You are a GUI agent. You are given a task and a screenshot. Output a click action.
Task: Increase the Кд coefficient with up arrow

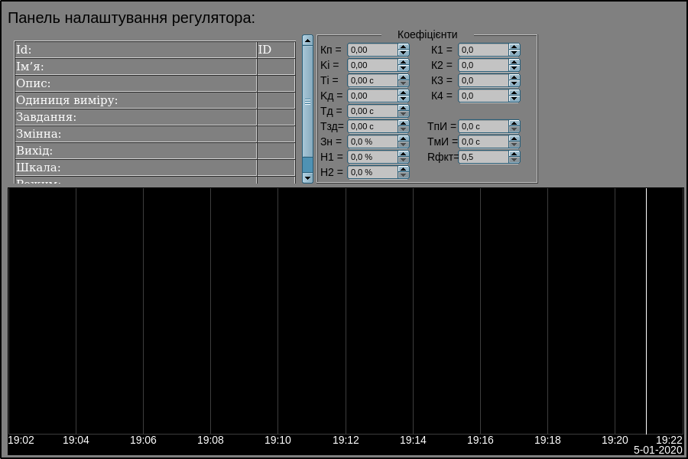[404, 93]
